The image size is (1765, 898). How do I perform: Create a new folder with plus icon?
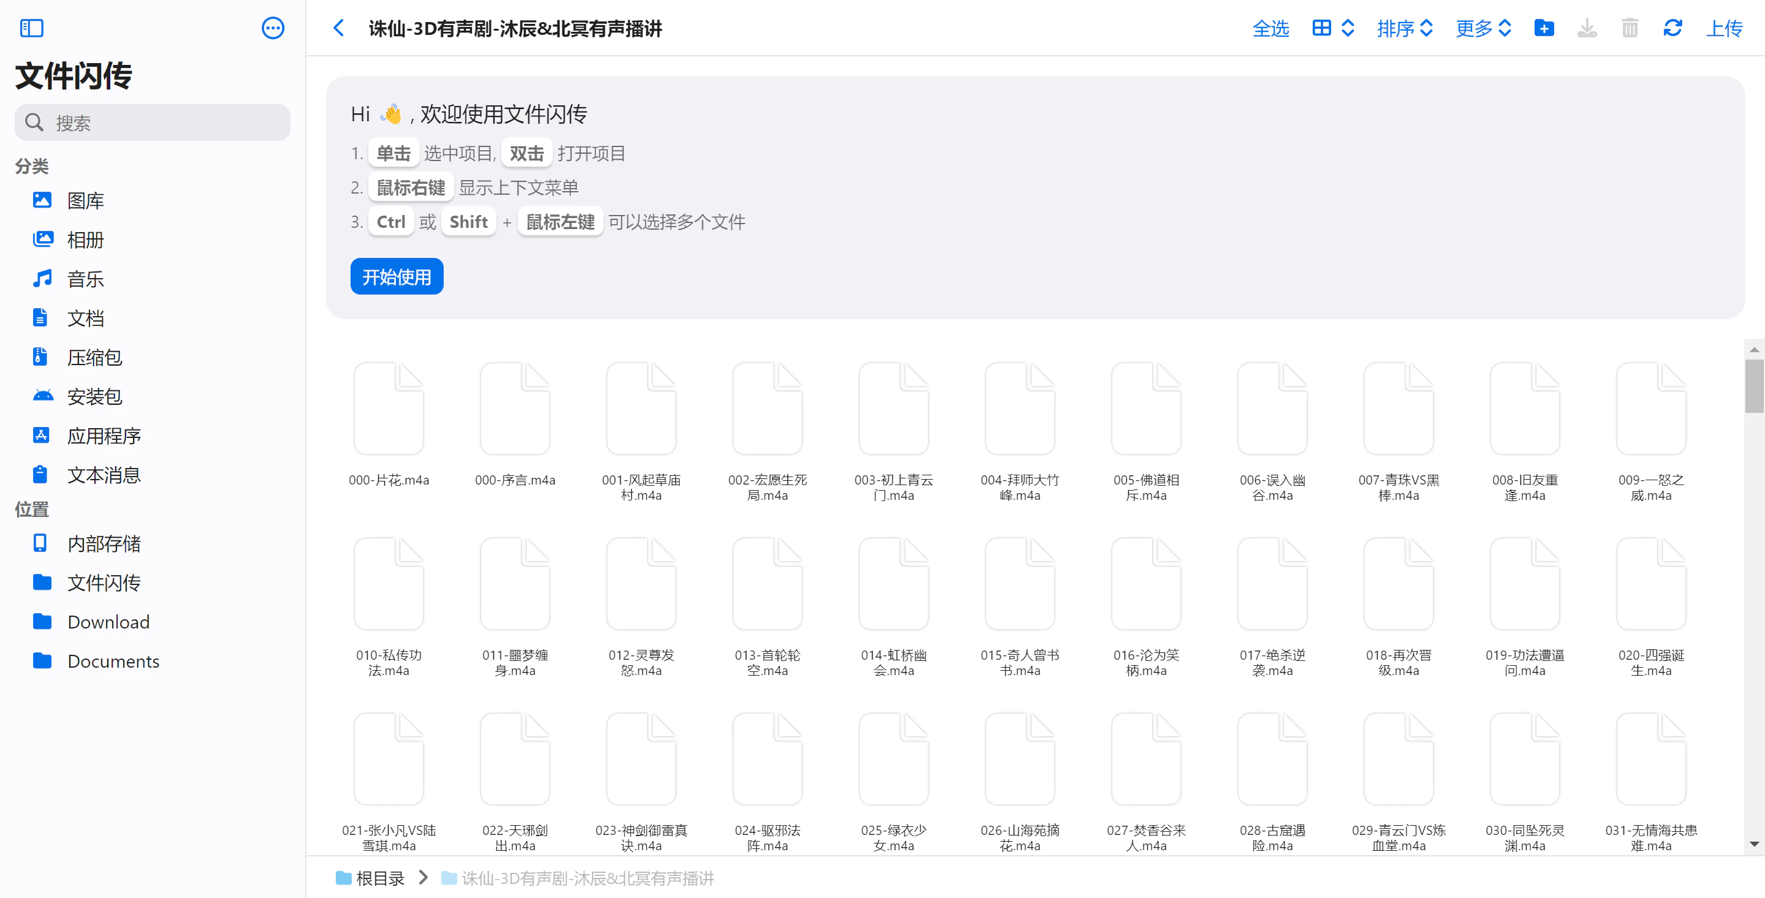pos(1544,28)
